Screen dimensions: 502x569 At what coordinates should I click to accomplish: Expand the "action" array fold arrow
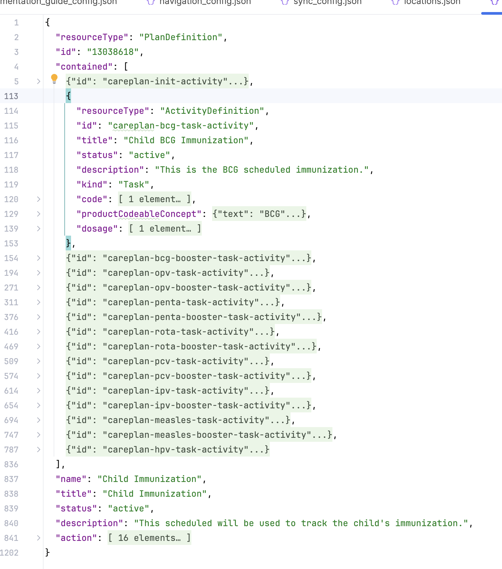39,538
